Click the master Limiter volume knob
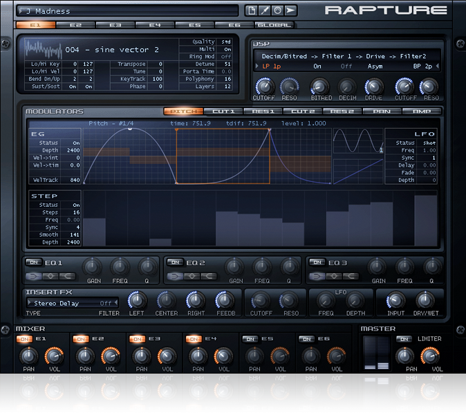 [x=430, y=356]
